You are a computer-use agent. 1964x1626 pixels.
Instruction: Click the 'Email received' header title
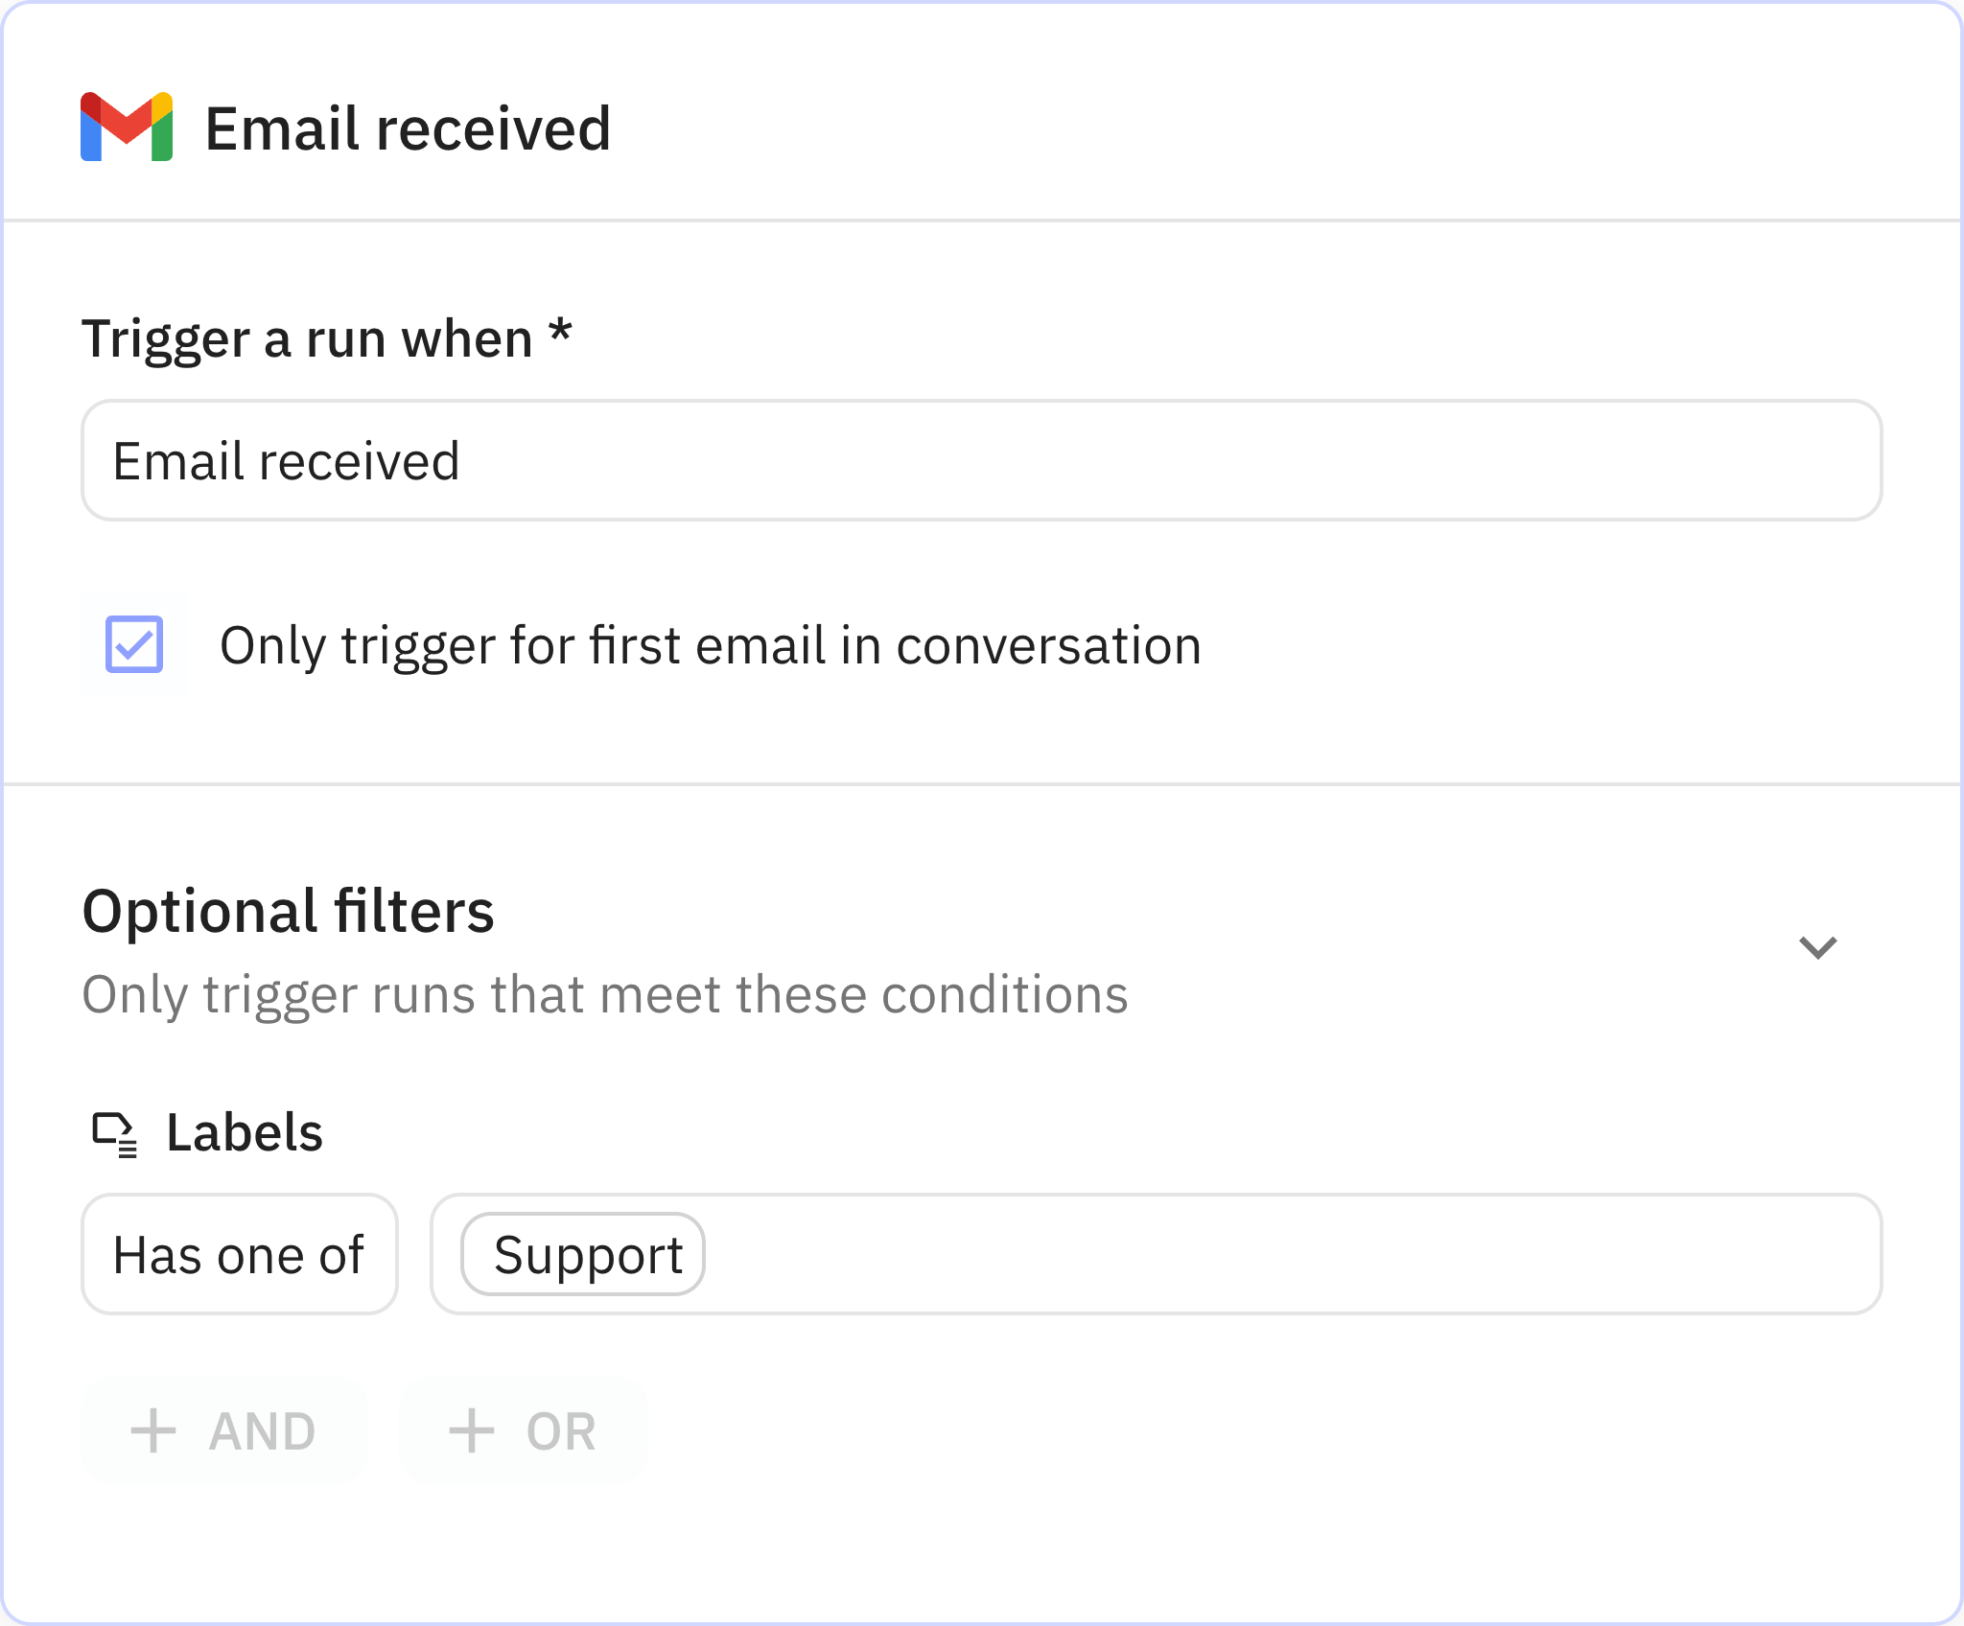coord(409,128)
